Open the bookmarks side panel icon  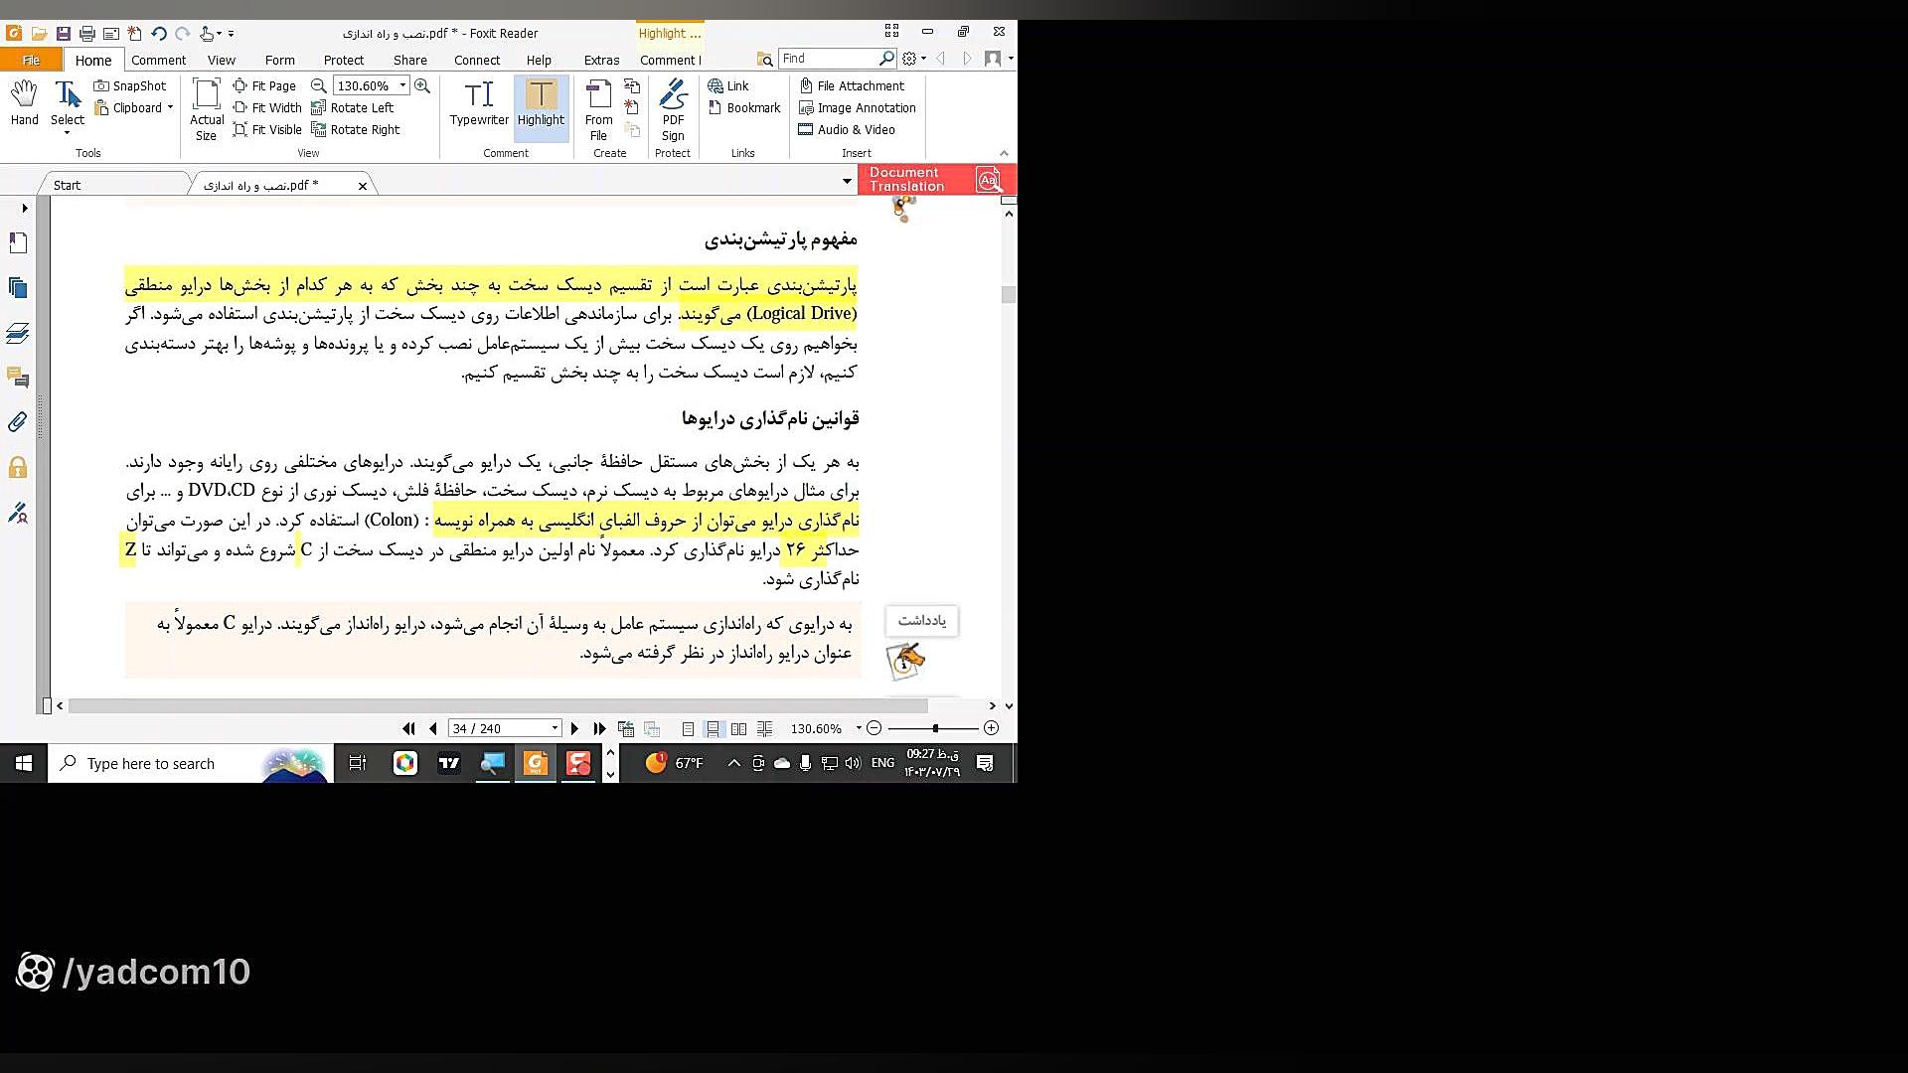tap(18, 243)
